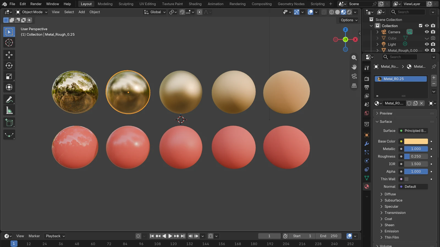Screen dimensions: 440x247
Task: Select the Cursor tool in toolbar
Action: (x=9, y=43)
